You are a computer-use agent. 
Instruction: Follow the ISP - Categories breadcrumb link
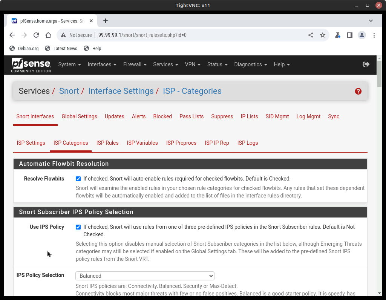(192, 91)
